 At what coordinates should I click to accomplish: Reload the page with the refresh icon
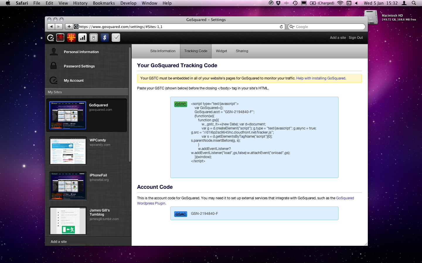click(281, 27)
